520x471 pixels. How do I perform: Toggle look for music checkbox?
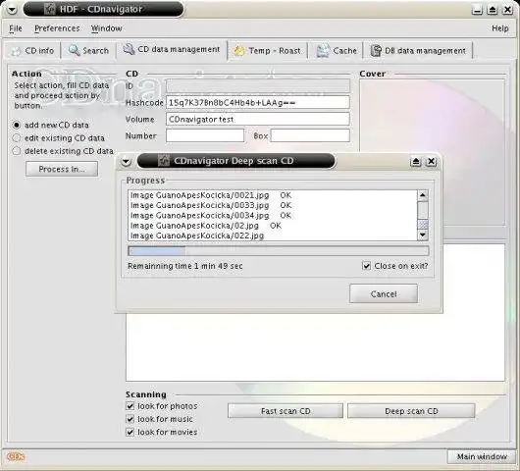pos(130,419)
